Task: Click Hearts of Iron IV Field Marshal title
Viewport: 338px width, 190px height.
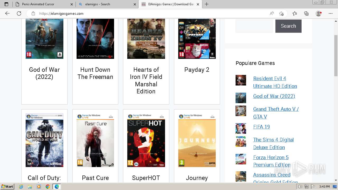Action: (x=146, y=80)
